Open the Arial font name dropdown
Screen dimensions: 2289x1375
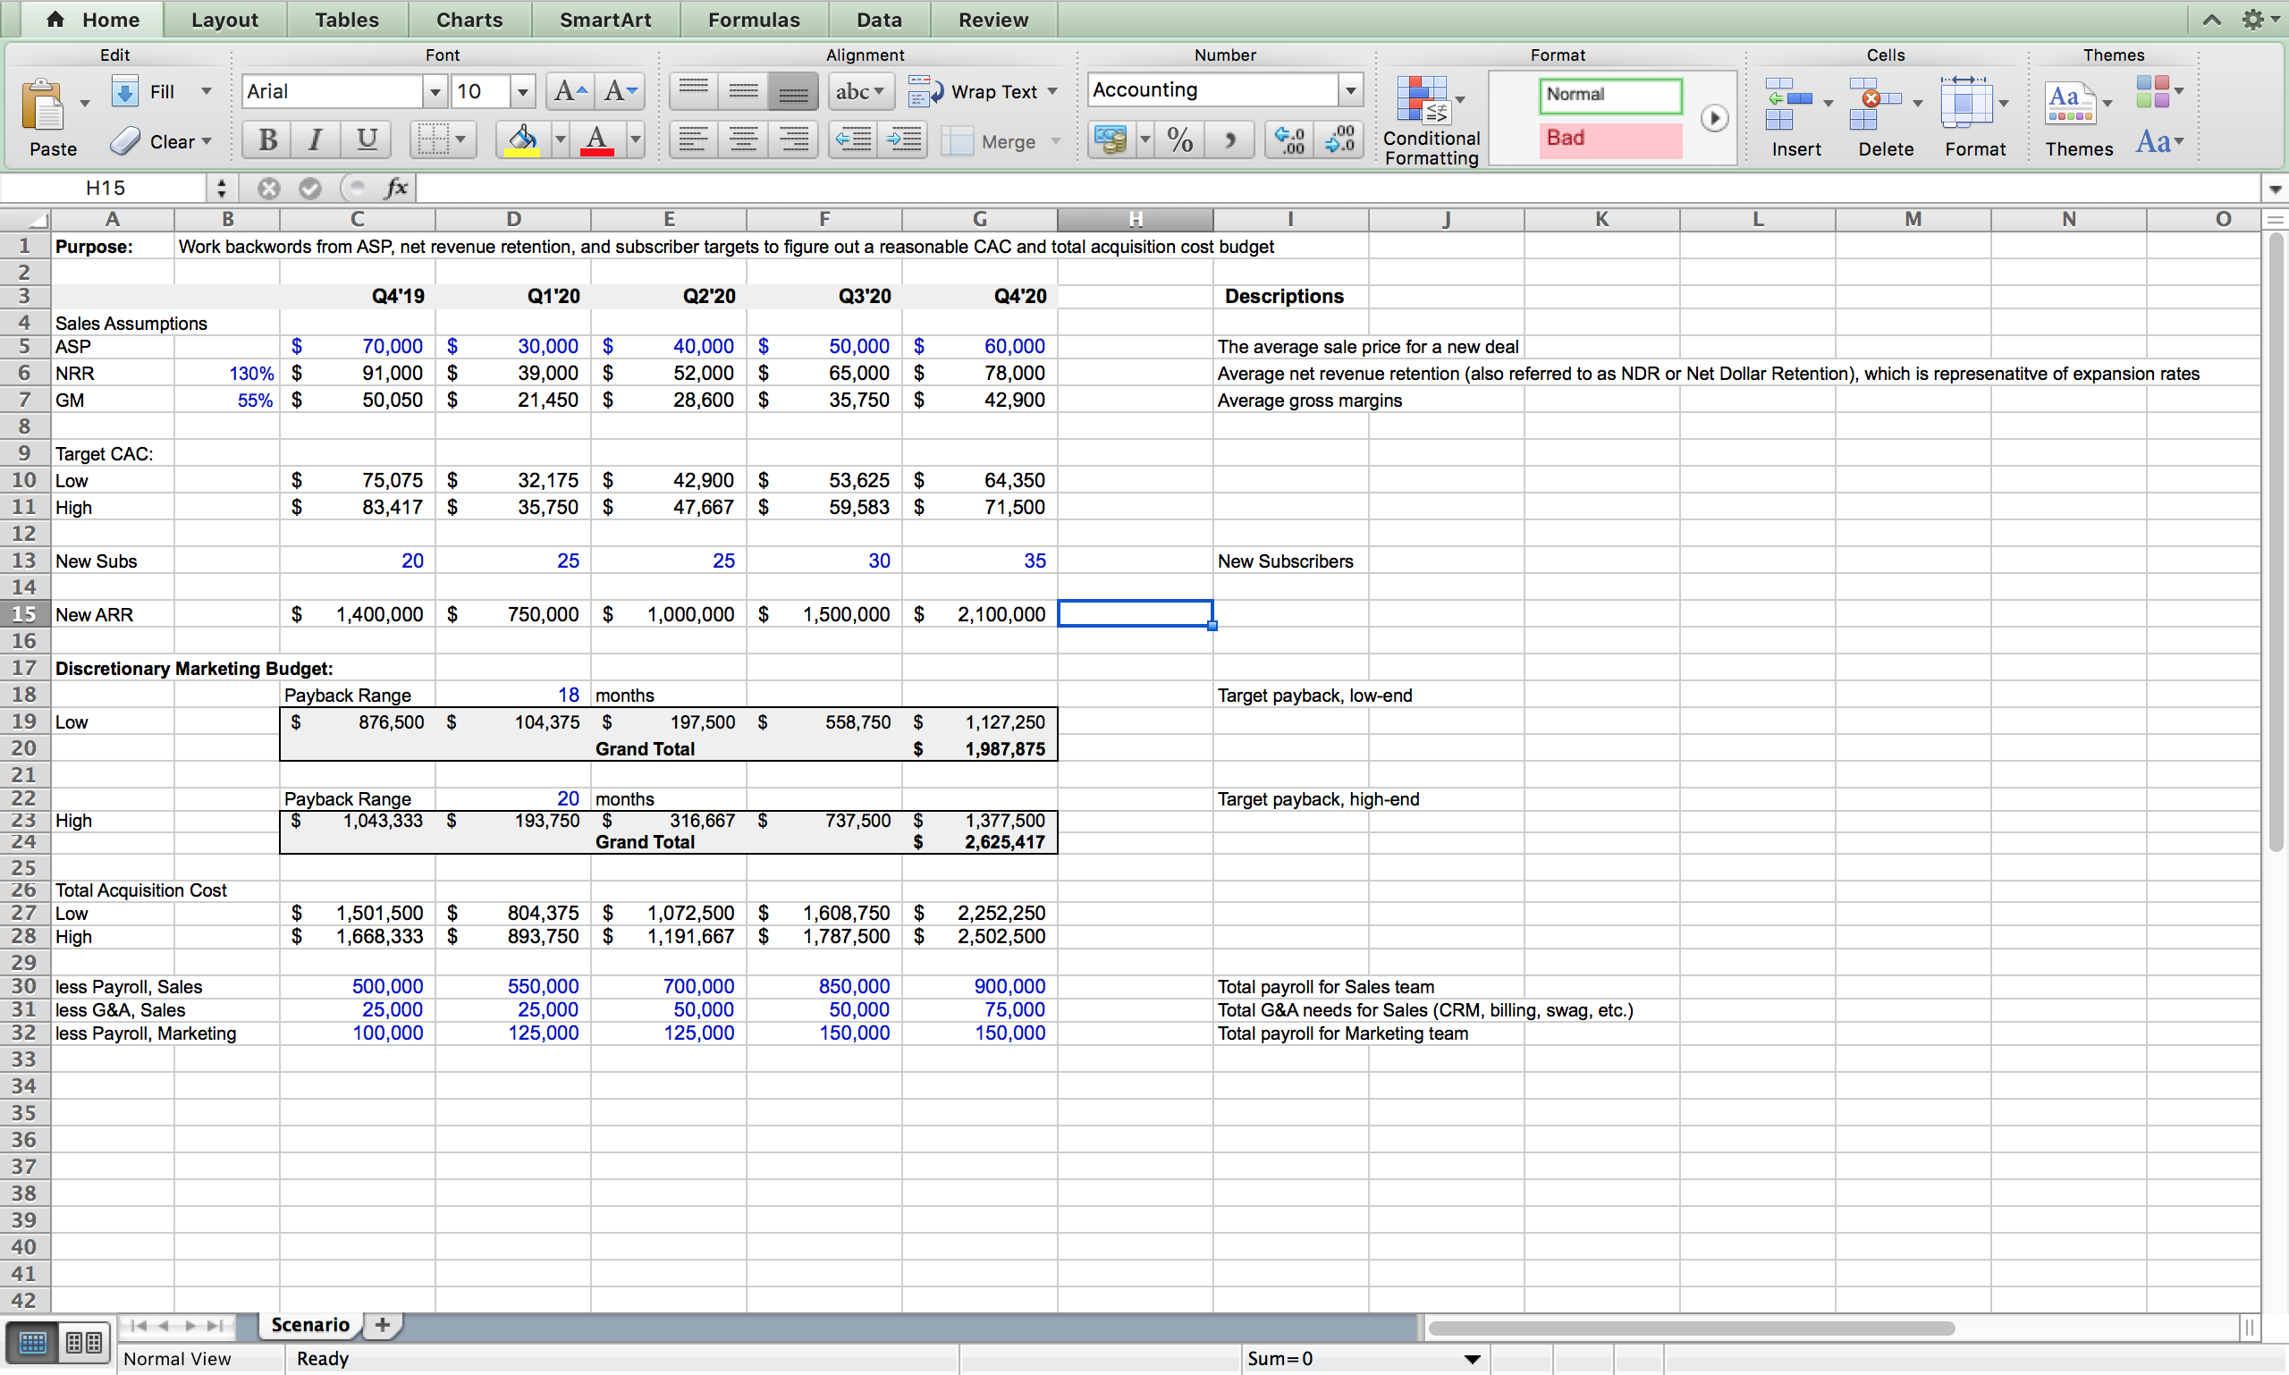click(435, 92)
